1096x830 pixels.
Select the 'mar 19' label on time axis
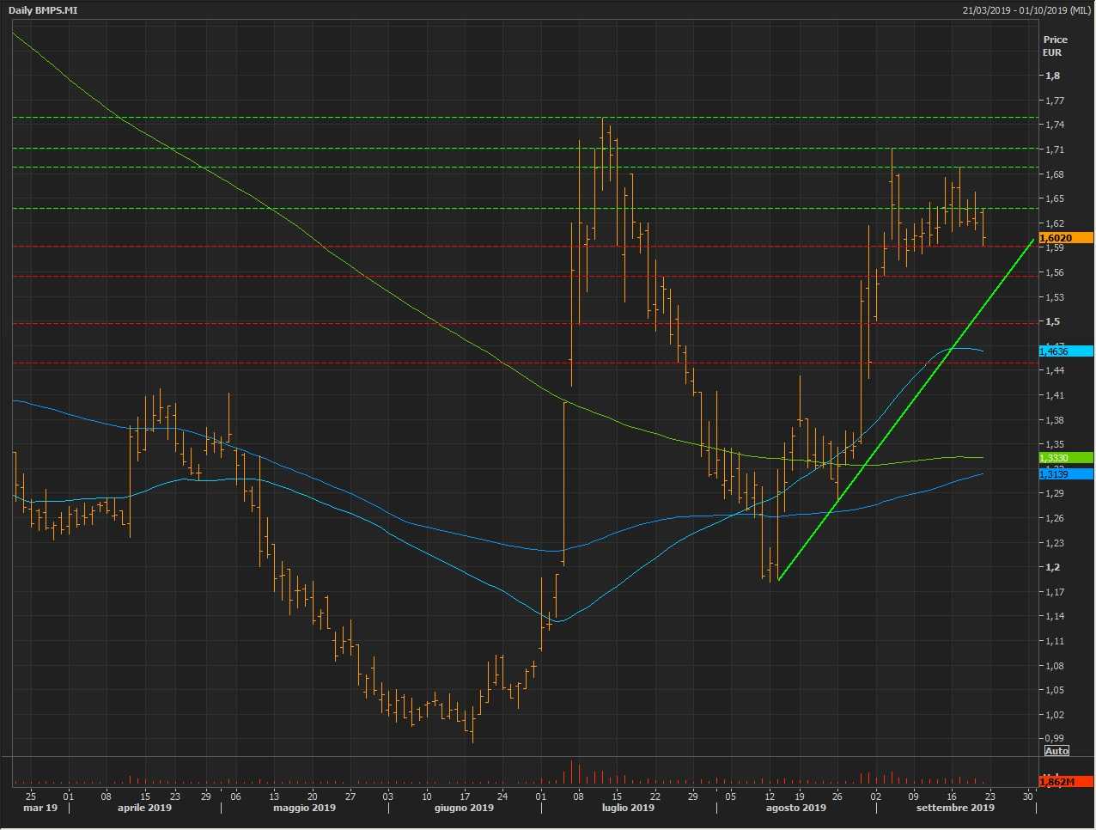coord(40,808)
